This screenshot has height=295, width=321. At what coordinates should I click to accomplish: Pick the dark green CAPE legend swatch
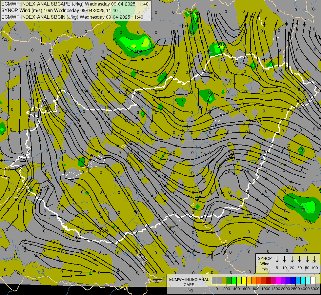tap(229, 280)
